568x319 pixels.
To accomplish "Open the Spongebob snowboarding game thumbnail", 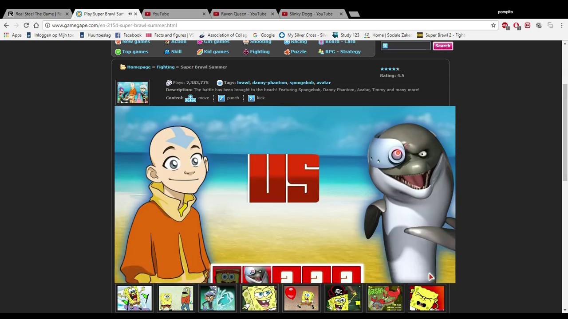I will [x=134, y=298].
